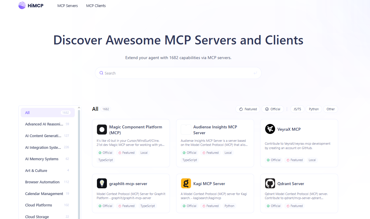
Task: Toggle the JS/TS language filter
Action: pos(297,109)
